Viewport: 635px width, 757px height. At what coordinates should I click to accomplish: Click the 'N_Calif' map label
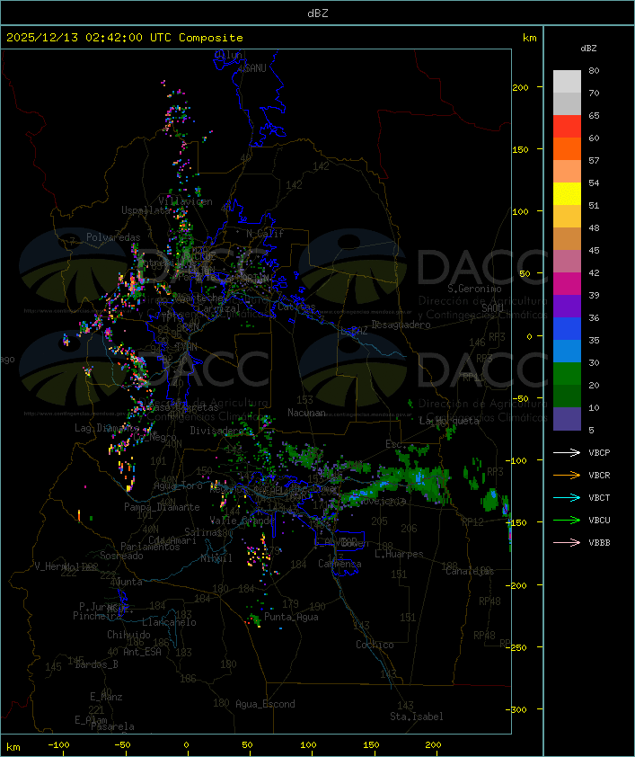coord(265,234)
